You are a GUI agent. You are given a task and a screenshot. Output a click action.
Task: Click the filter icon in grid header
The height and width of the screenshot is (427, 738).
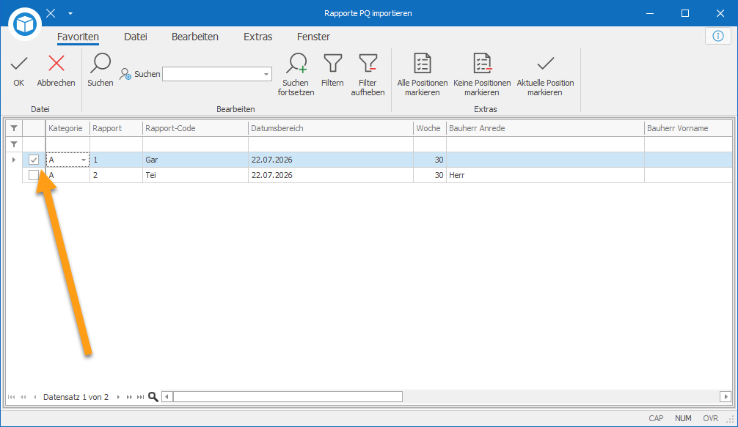coord(14,128)
